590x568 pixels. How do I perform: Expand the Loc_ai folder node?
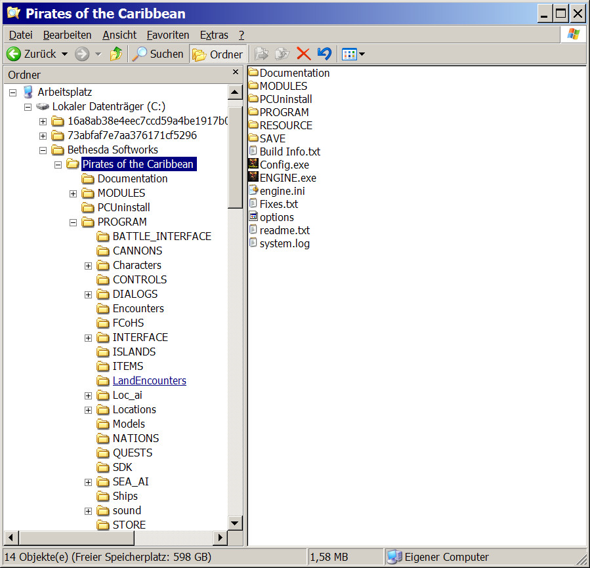(88, 396)
